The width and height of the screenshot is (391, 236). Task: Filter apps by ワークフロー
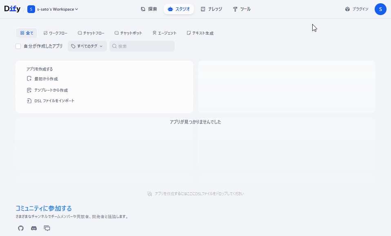click(56, 33)
